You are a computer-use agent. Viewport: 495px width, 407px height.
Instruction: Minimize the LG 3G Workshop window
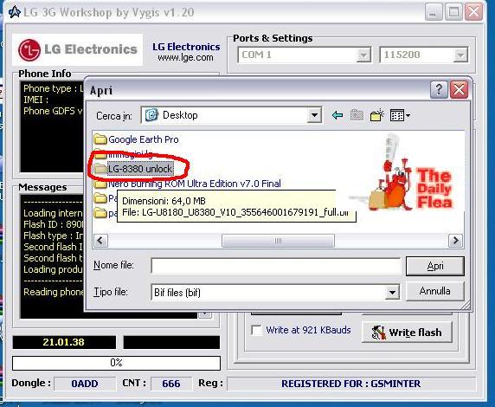(x=434, y=13)
